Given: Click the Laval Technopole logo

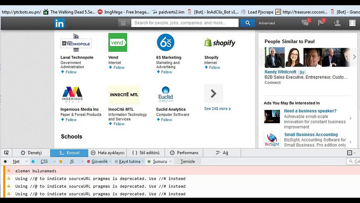Looking at the screenshot, I should pos(76,43).
